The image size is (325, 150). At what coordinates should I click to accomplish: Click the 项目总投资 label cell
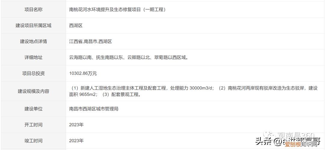[33, 73]
